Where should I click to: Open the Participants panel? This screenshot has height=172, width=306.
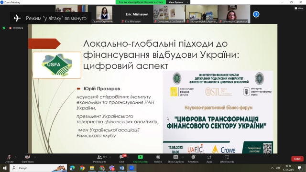[100, 159]
